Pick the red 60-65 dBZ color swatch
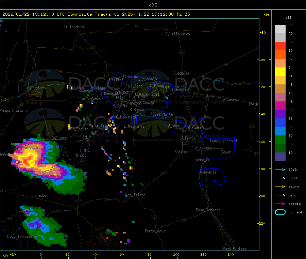 click(280, 46)
